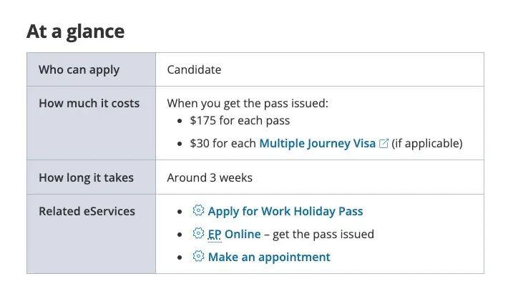
Task: Click the "At a glance" heading
Action: [x=75, y=31]
